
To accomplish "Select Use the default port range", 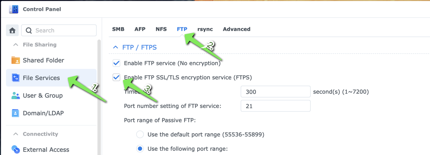I will (x=140, y=134).
